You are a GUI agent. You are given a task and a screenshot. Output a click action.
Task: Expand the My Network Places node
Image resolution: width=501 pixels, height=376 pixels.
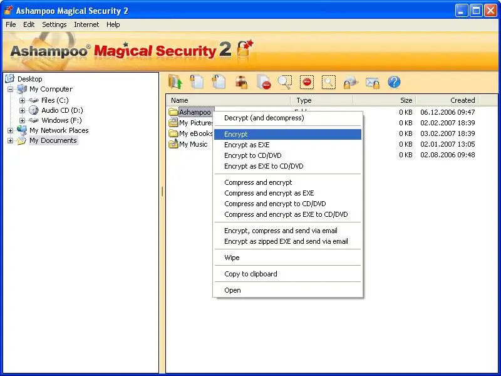(x=10, y=130)
